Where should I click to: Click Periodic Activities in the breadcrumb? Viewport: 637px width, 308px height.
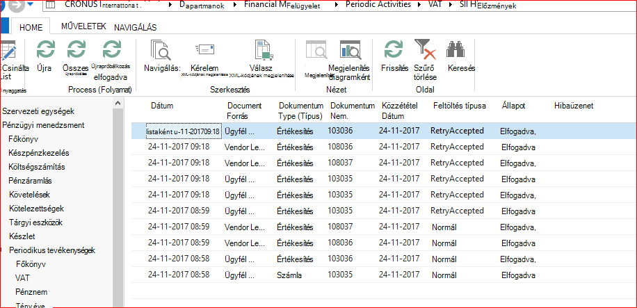(x=378, y=5)
